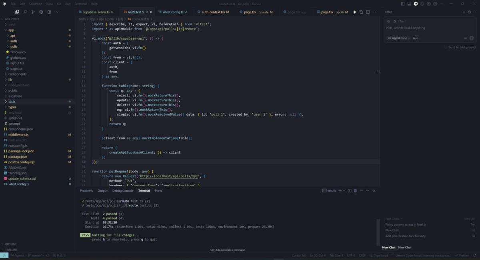Screen dimensions: 480x260
Task: Open middleware.ts in the explorer
Action: [18, 135]
